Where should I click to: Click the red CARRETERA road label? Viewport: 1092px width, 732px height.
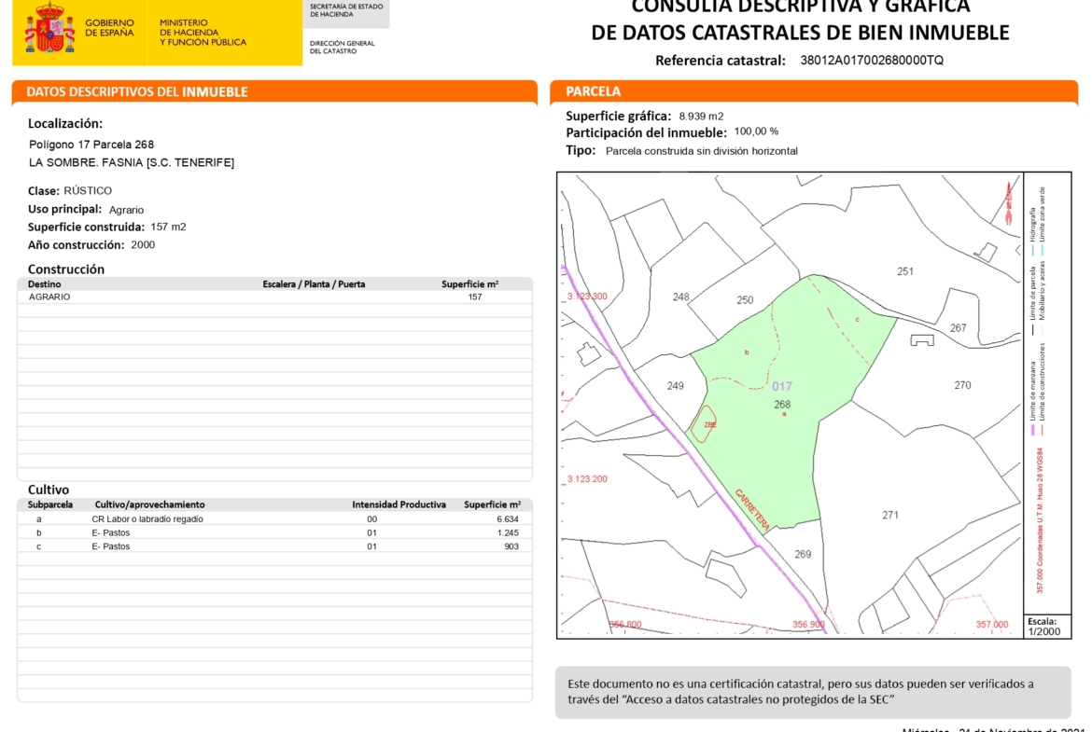752,509
